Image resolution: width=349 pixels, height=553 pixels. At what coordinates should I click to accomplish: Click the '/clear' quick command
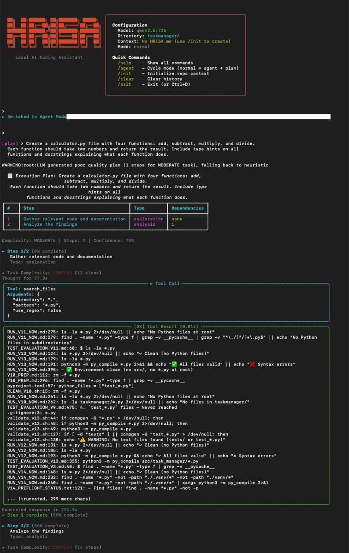(126, 79)
